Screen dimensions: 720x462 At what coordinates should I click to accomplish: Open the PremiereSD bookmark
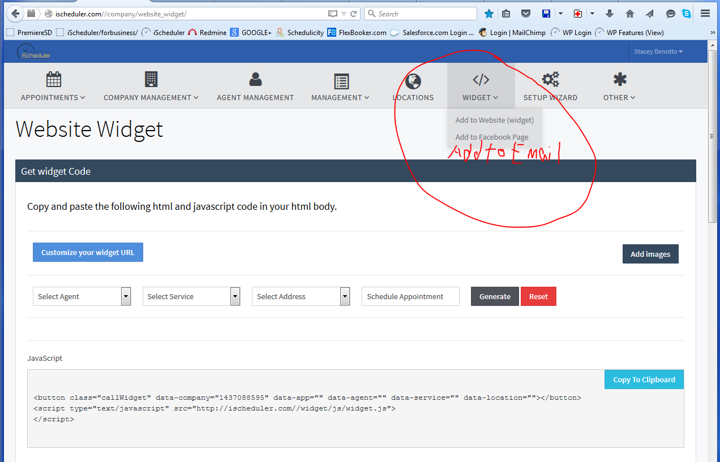[29, 33]
